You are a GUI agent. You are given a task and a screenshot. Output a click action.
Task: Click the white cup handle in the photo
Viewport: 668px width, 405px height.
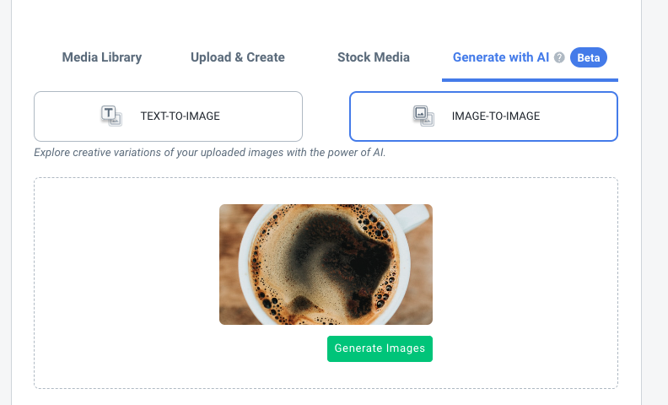pos(412,218)
